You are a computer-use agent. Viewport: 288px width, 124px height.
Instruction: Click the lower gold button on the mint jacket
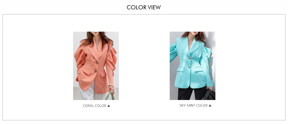click(189, 67)
